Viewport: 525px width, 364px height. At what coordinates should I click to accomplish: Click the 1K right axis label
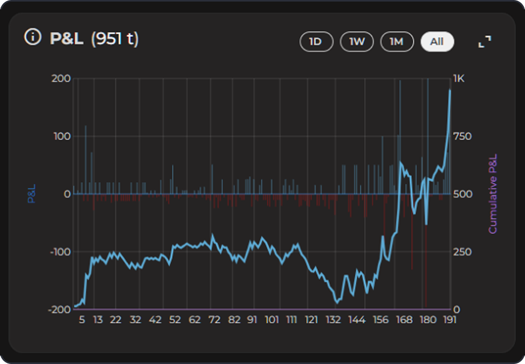[459, 78]
